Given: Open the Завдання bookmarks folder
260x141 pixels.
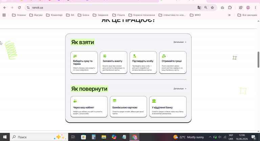Looking at the screenshot, I should point(101,15).
